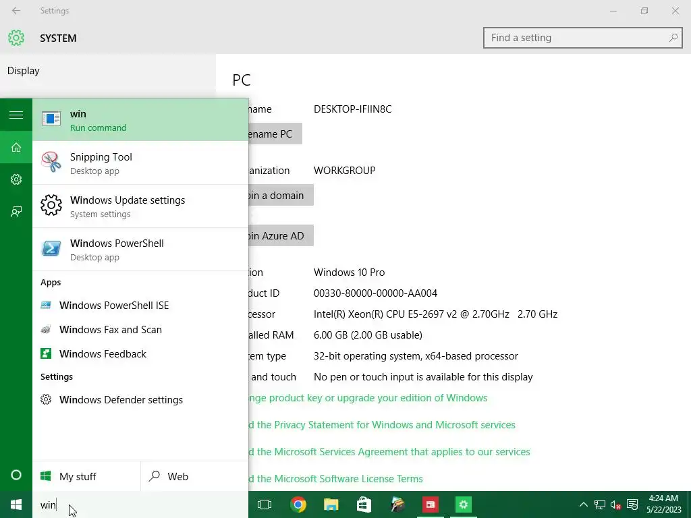Click the Apps section header

click(x=51, y=283)
